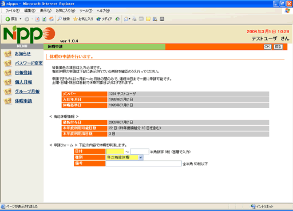Open the ファイル(F) menu

[13, 11]
